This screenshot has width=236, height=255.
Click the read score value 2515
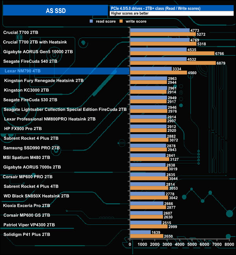click(167, 223)
